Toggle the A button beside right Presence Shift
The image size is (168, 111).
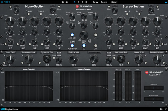point(164,56)
